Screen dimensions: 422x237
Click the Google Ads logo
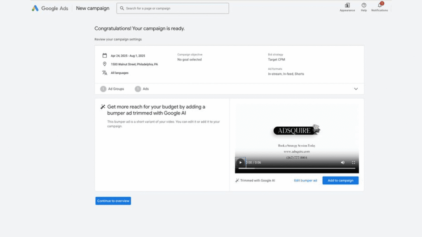pos(49,8)
